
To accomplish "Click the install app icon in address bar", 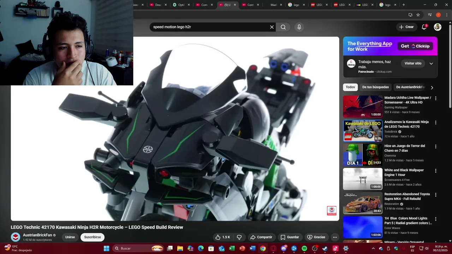I will click(410, 15).
